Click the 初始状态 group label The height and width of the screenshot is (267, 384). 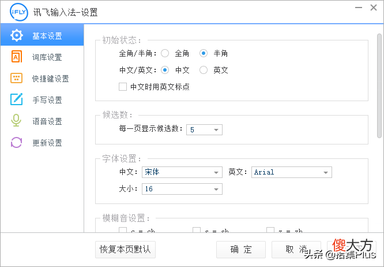pyautogui.click(x=122, y=40)
